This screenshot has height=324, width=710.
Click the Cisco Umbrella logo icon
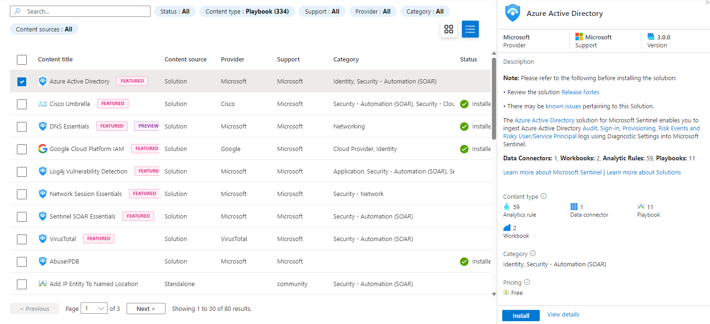[x=43, y=104]
